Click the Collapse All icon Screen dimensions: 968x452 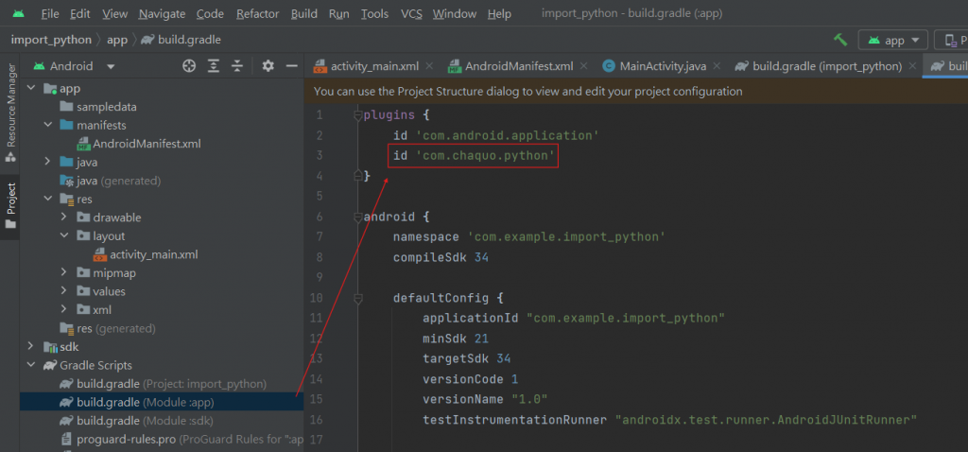pyautogui.click(x=237, y=66)
